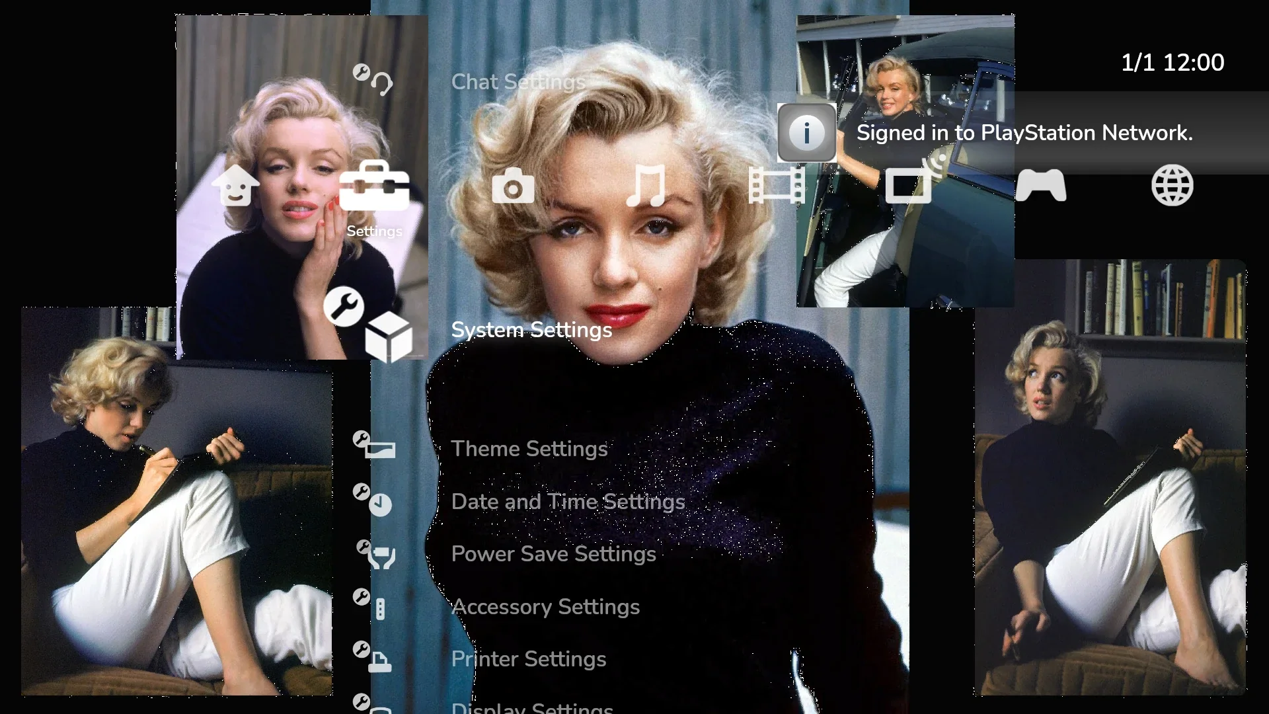Select the Date and Time clock icon
Screen dimensions: 1269x714
tap(372, 500)
